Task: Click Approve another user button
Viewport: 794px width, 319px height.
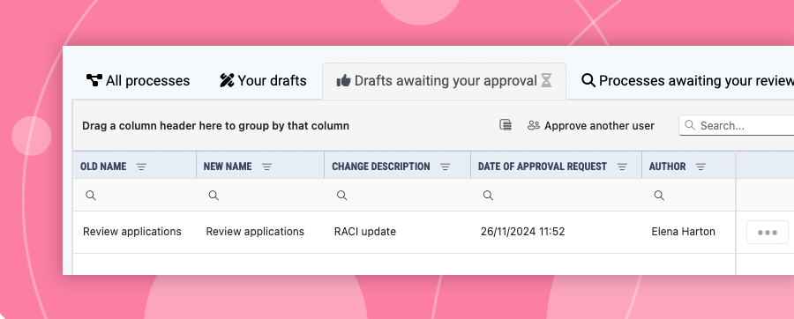Action: (591, 125)
